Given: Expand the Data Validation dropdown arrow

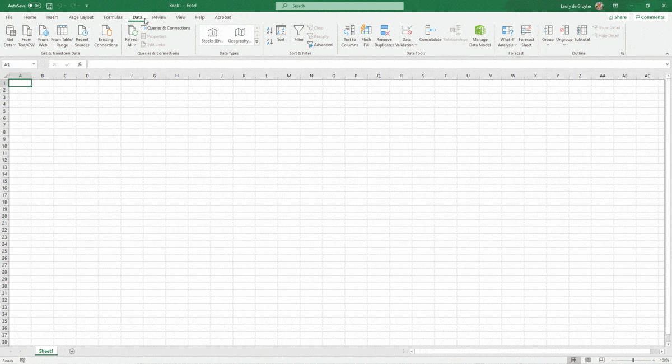Looking at the screenshot, I should 416,45.
